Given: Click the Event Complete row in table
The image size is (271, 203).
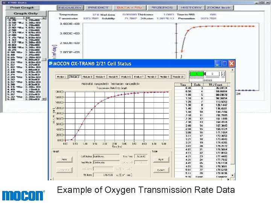Looking at the screenshot, I should 202,177.
